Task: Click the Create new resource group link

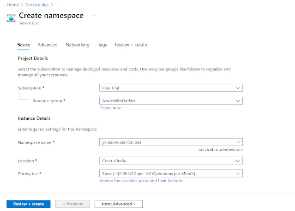Action: pyautogui.click(x=110, y=108)
